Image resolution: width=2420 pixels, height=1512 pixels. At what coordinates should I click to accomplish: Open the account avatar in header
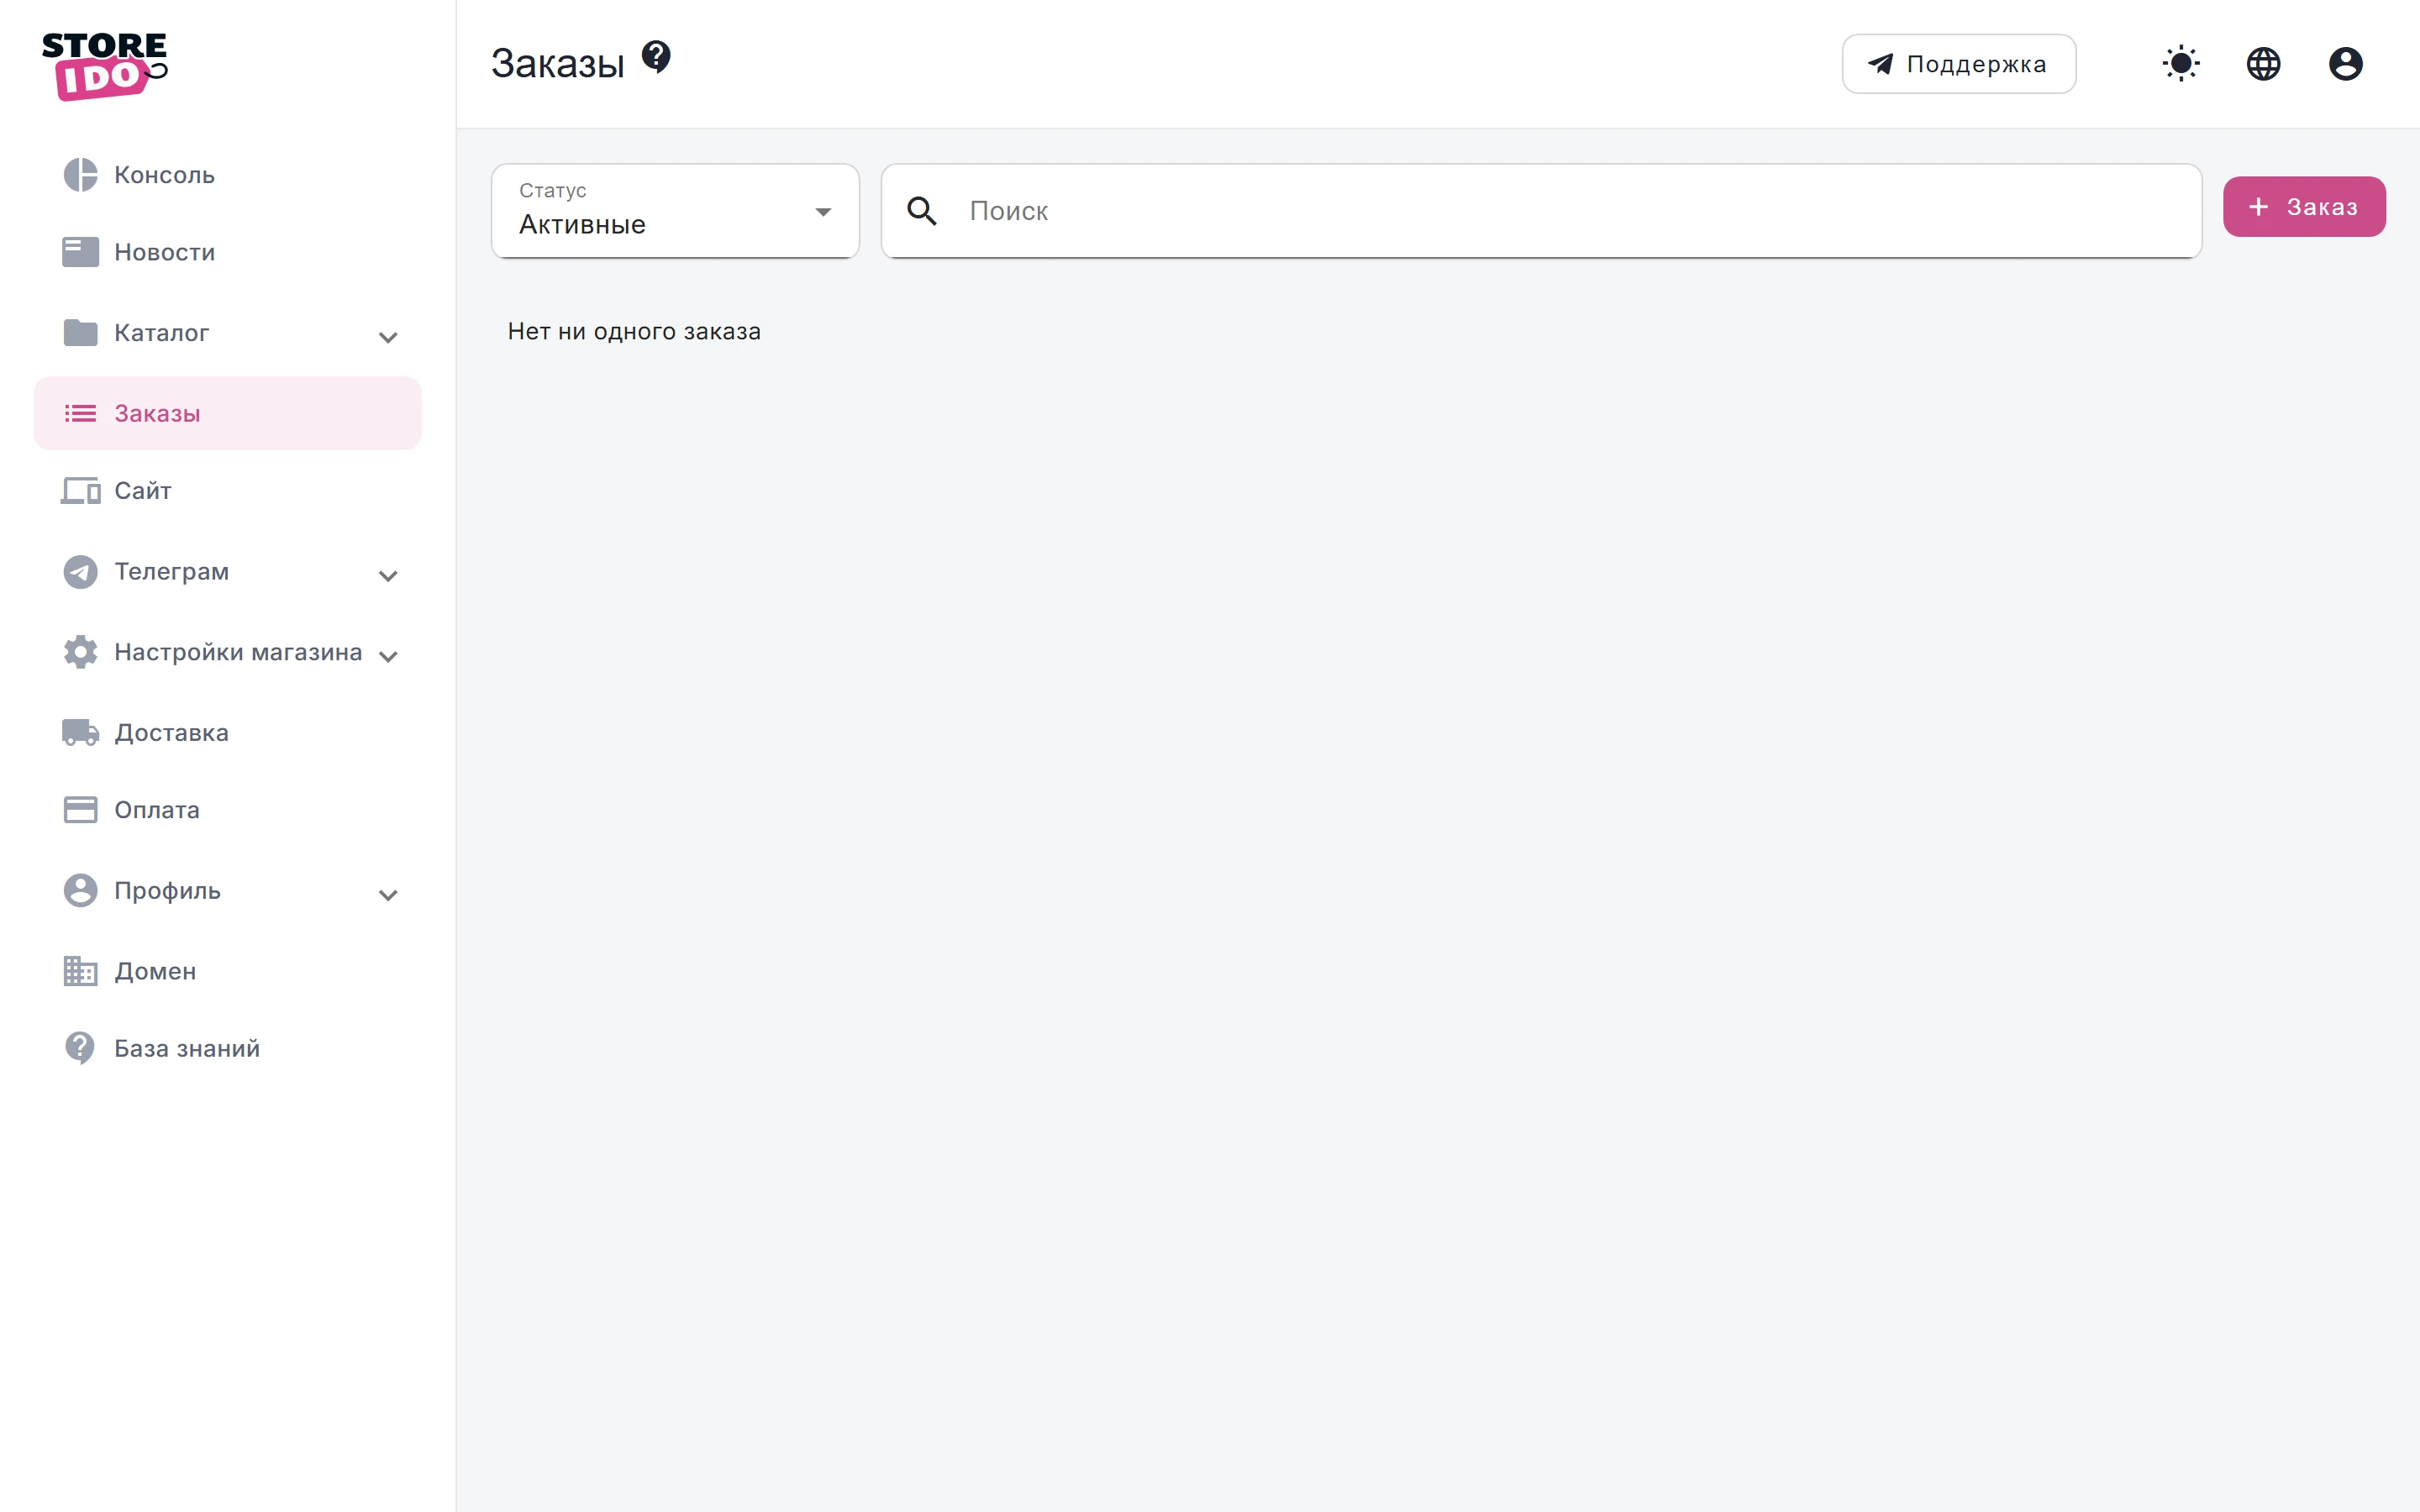click(x=2345, y=64)
